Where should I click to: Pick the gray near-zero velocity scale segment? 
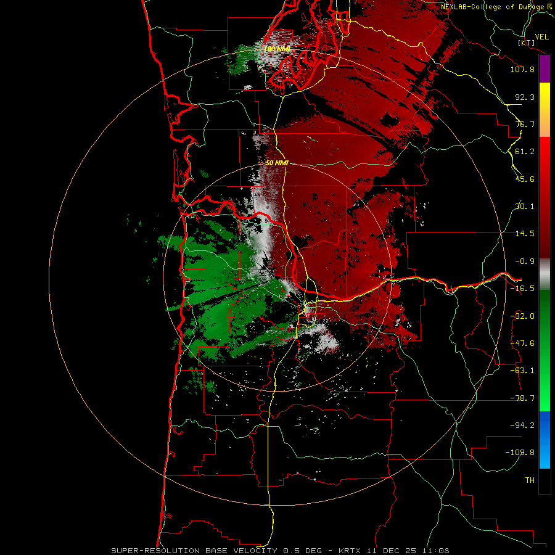coord(545,273)
